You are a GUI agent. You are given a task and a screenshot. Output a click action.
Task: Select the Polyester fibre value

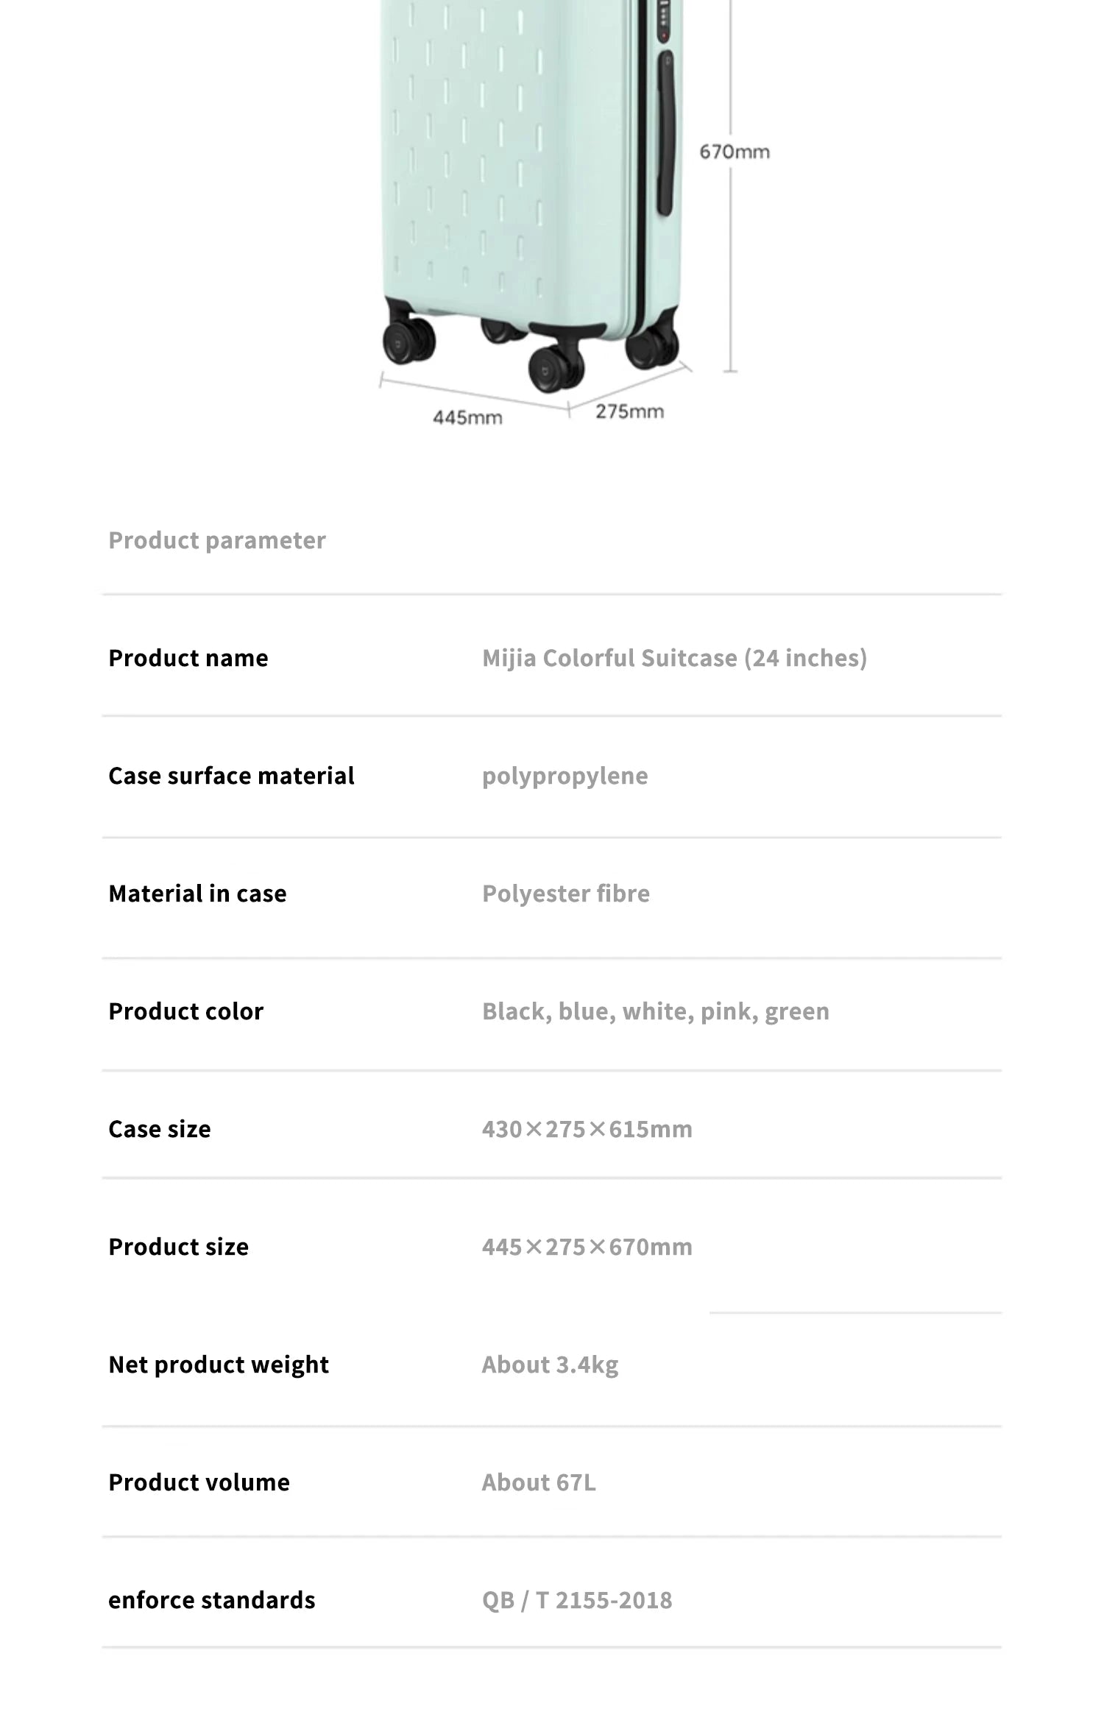click(x=566, y=894)
